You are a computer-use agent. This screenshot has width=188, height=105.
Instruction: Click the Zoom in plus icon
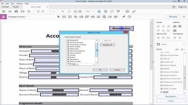click(x=80, y=11)
